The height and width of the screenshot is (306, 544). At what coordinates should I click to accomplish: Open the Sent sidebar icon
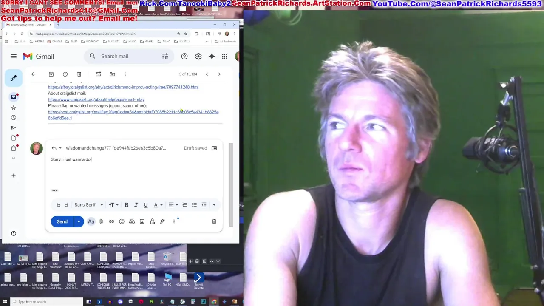(14, 127)
